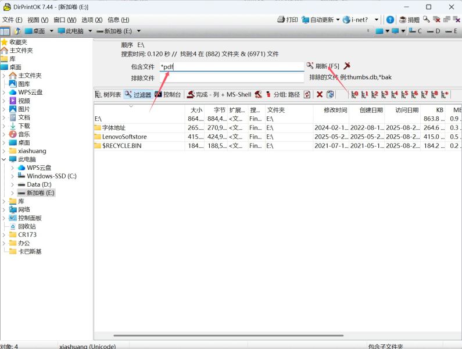Image resolution: width=462 pixels, height=349 pixels.
Task: Jump to drive E shortcut
Action: click(452, 31)
